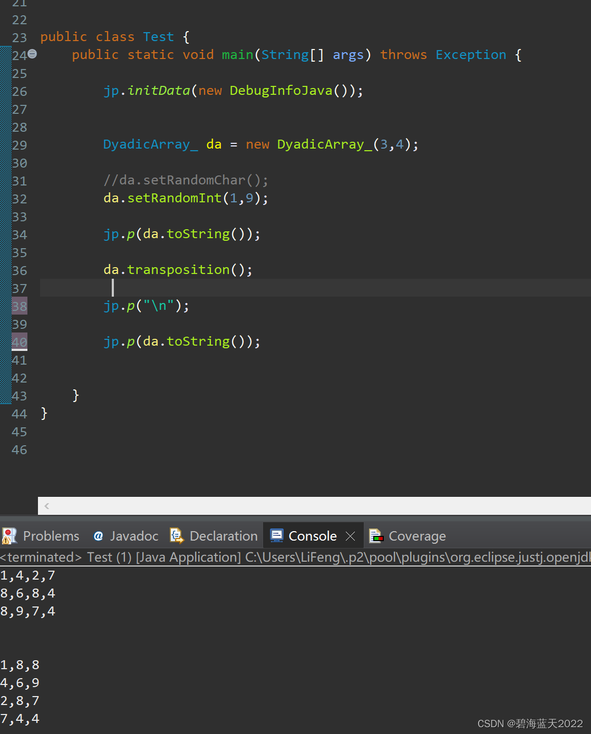The height and width of the screenshot is (734, 591).
Task: Open the Declaration tab
Action: pyautogui.click(x=214, y=536)
